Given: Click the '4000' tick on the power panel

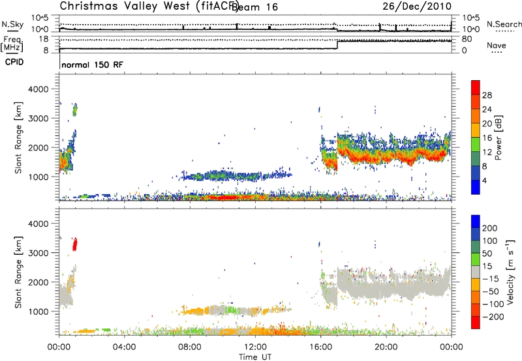Looking at the screenshot, I should pos(38,89).
